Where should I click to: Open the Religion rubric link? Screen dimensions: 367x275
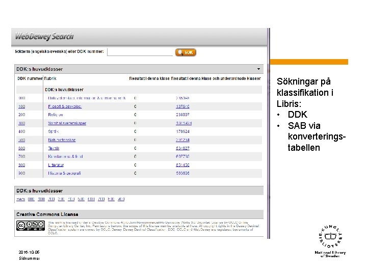pyautogui.click(x=56, y=115)
